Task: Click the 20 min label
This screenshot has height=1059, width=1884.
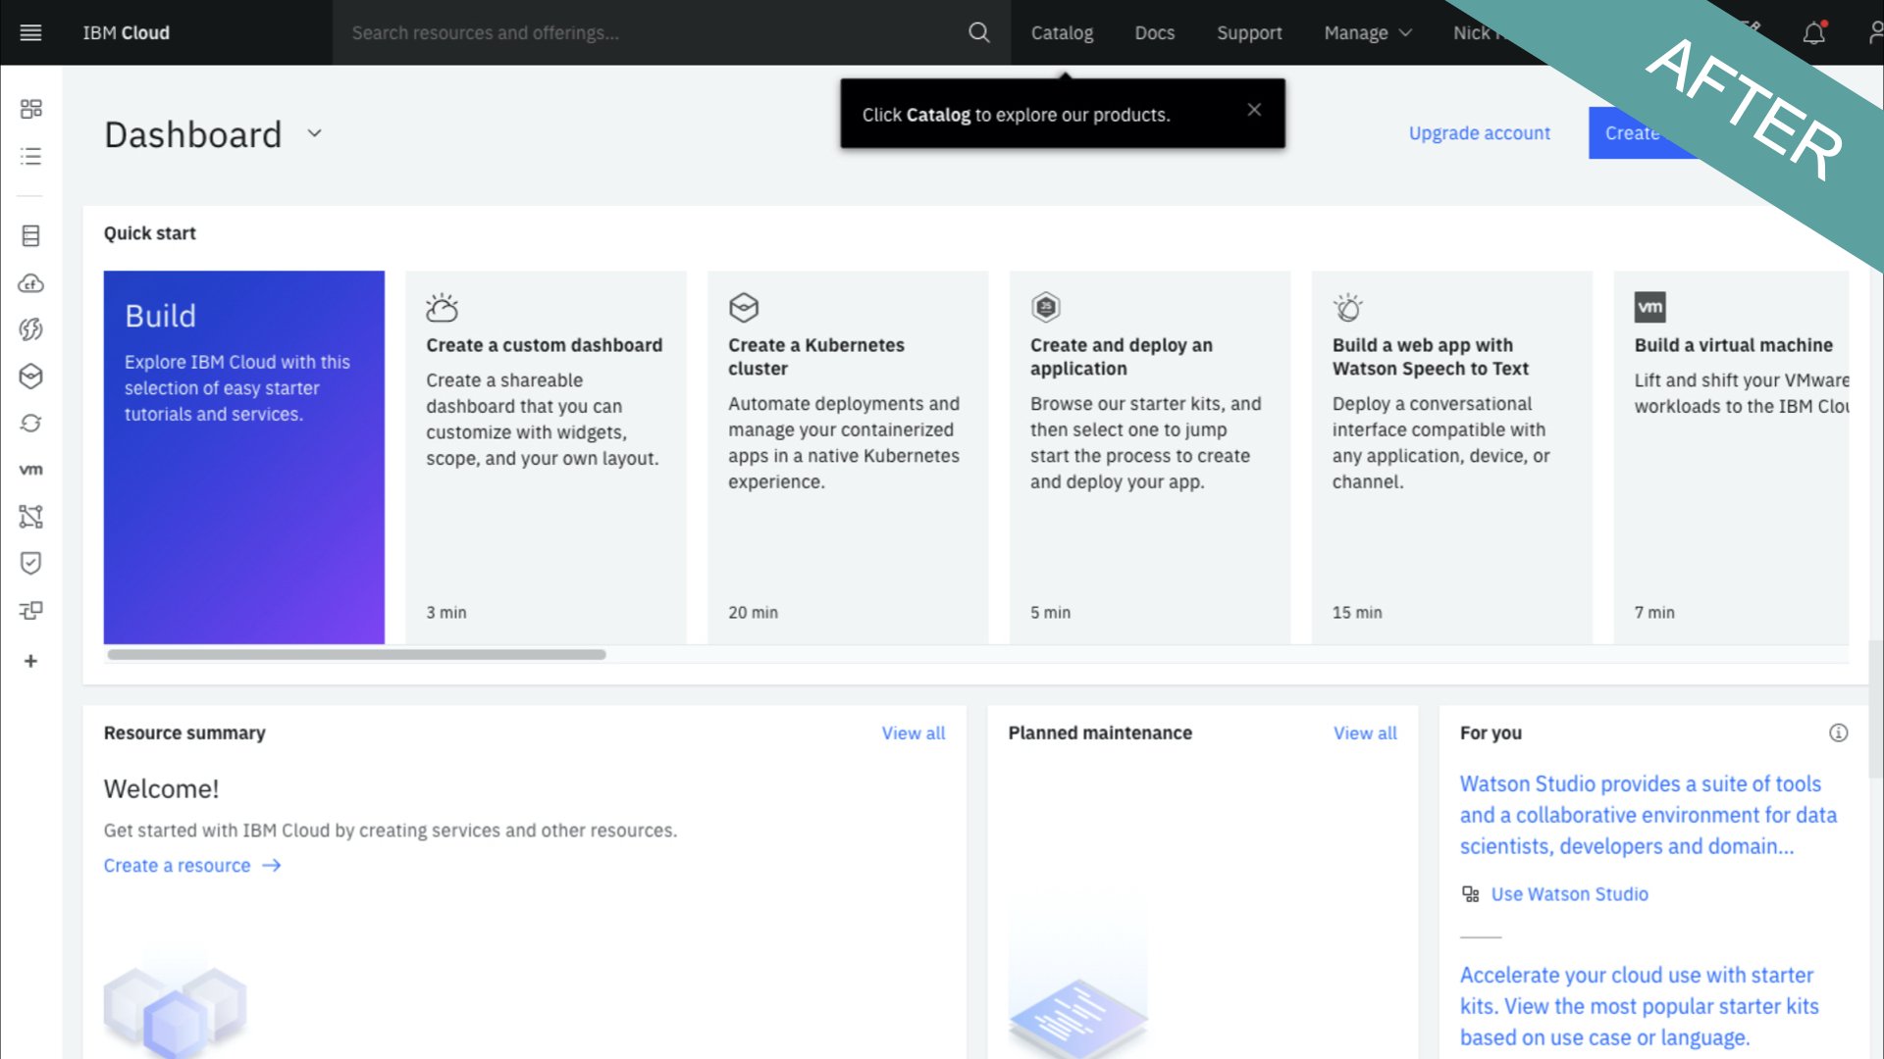Action: pyautogui.click(x=753, y=612)
